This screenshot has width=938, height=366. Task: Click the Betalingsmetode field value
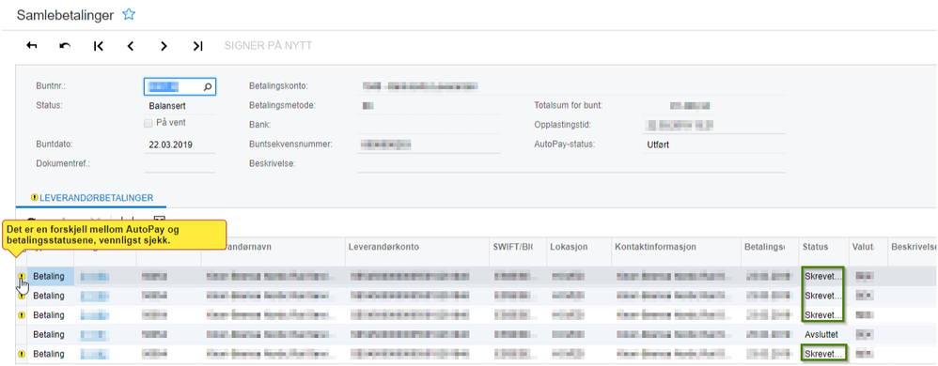coord(367,106)
